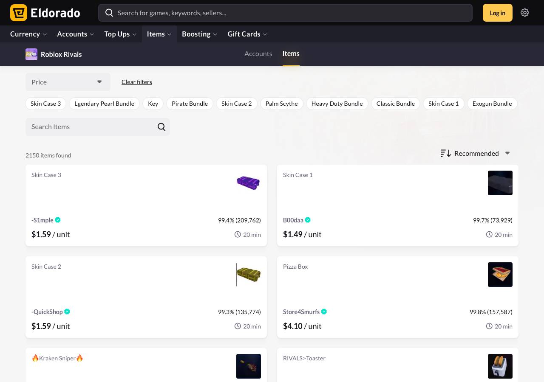Expand the Accounts navigation menu
The height and width of the screenshot is (382, 544).
[x=76, y=34]
